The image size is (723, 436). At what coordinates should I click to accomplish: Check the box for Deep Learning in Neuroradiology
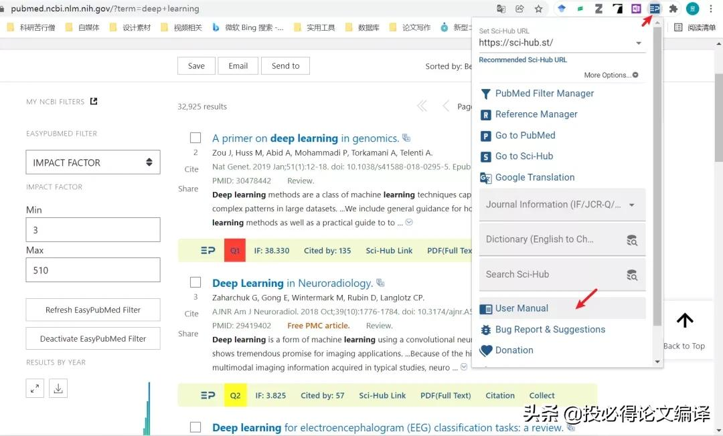(x=195, y=282)
